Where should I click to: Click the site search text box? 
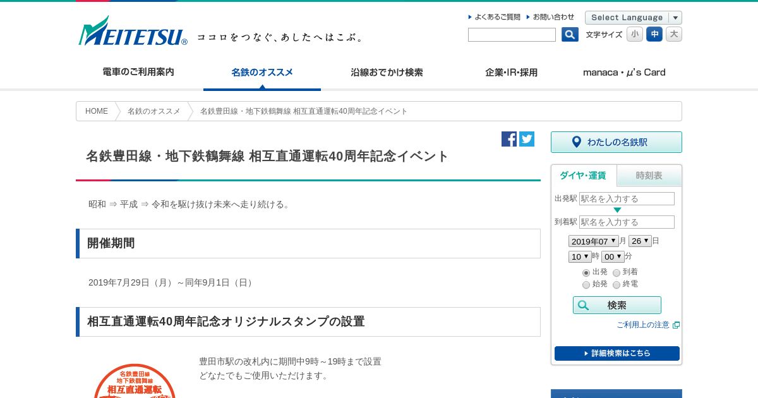point(512,35)
